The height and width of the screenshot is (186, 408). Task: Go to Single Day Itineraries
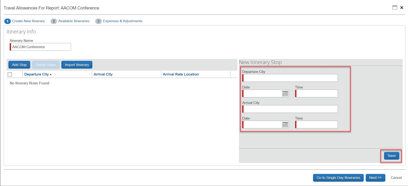click(338, 178)
